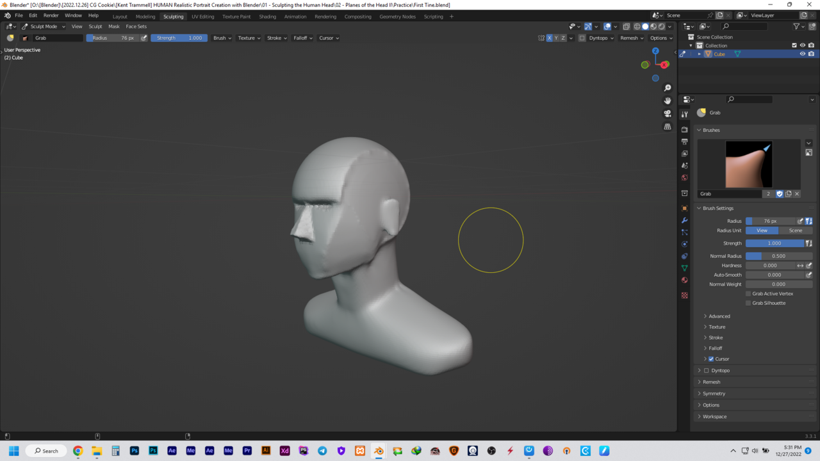Switch to the UV Editing workspace tab

click(x=202, y=16)
